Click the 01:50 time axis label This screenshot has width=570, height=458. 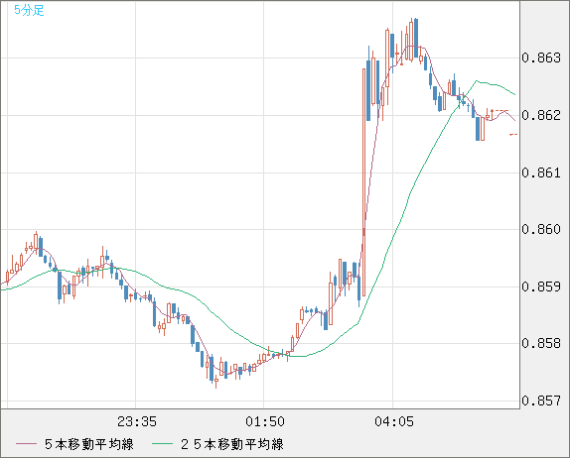[265, 421]
